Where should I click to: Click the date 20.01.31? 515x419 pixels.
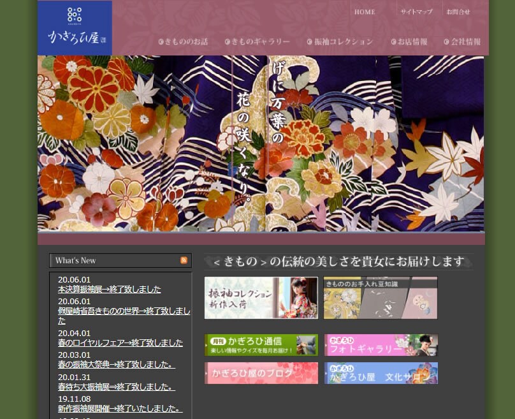74,378
